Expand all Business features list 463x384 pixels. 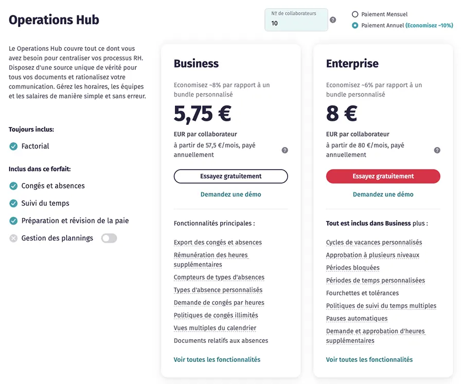pos(217,360)
